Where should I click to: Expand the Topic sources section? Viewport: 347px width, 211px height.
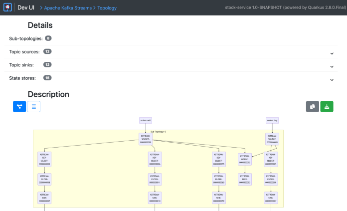[332, 53]
